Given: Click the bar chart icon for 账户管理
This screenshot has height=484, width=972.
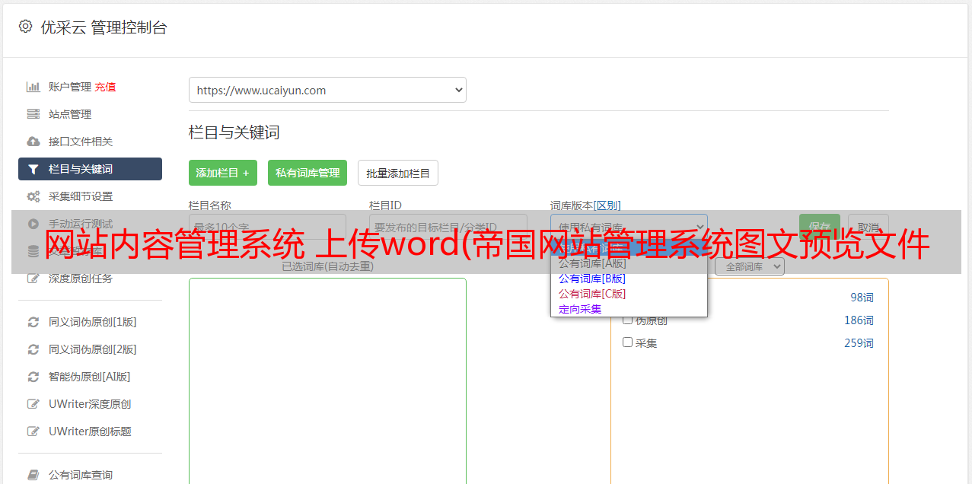Looking at the screenshot, I should pos(33,87).
